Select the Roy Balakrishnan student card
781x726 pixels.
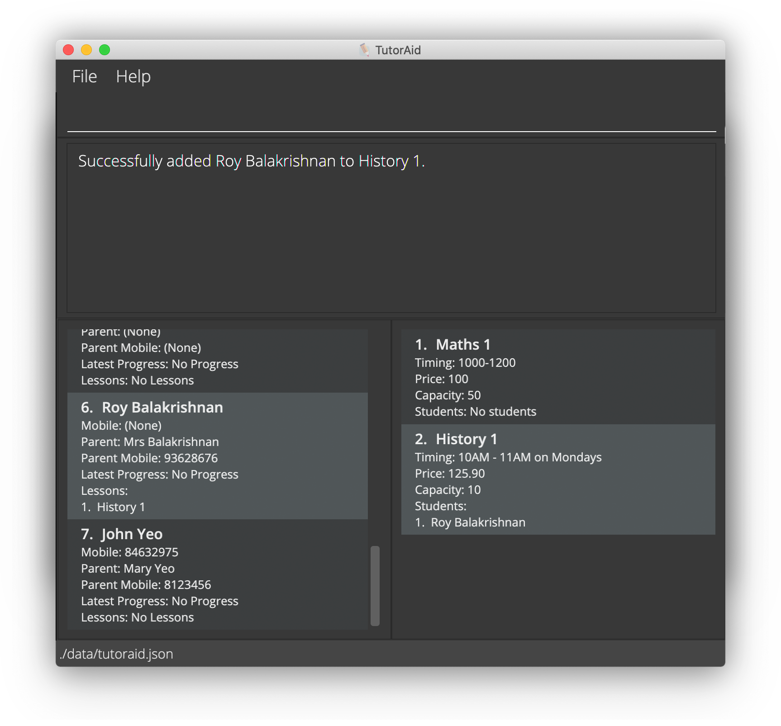pos(217,456)
